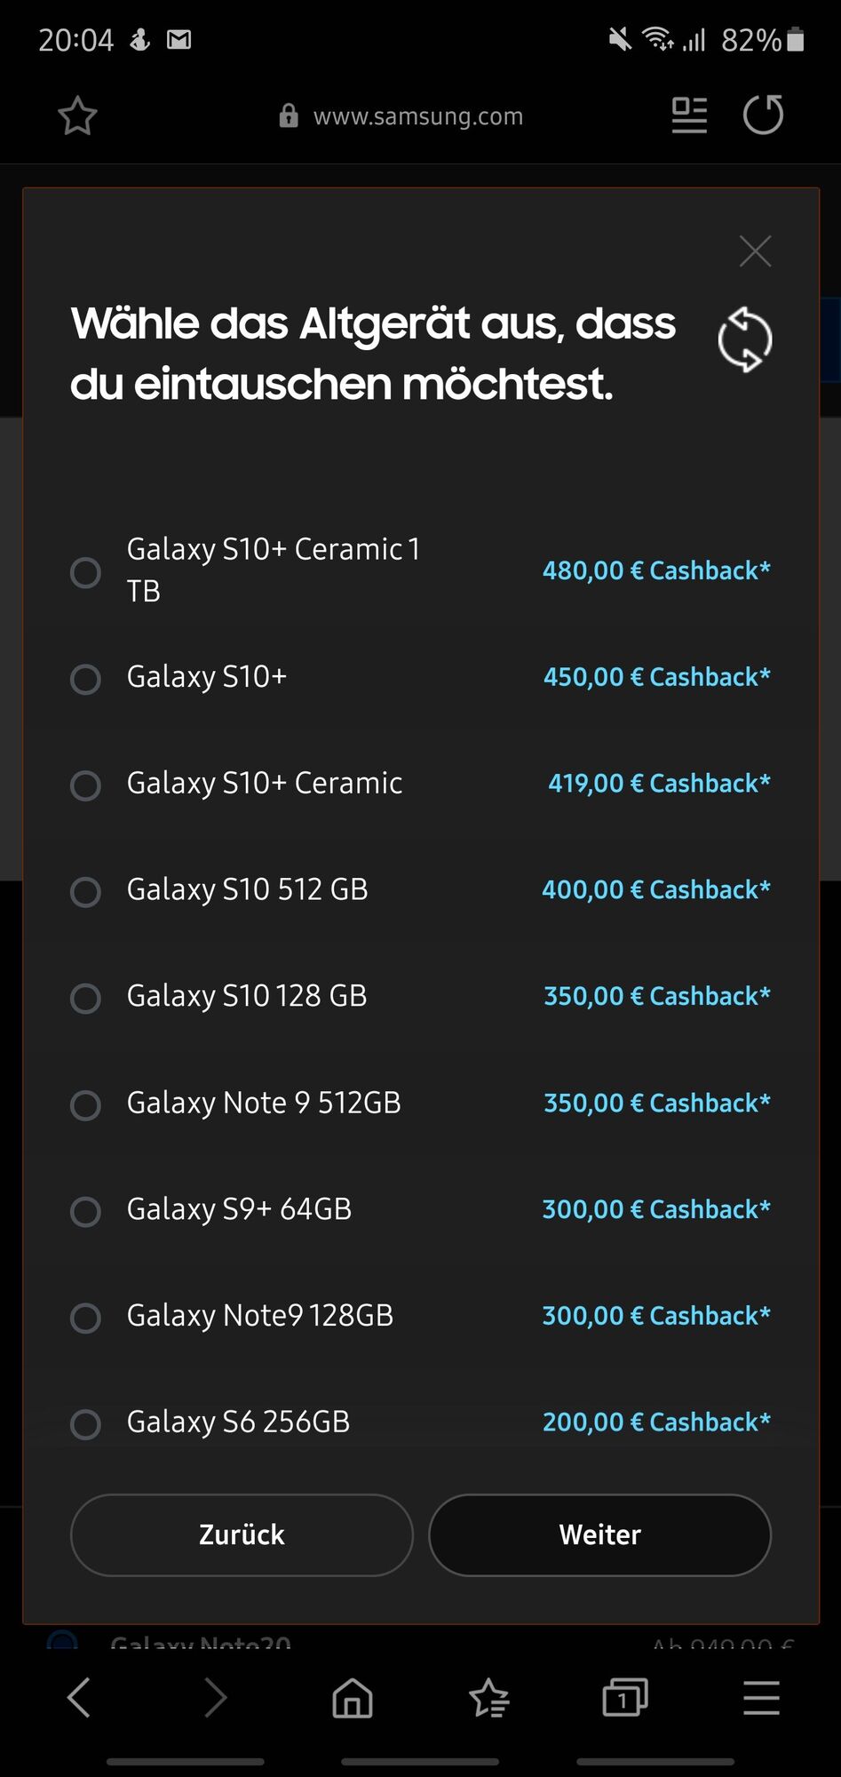Select Galaxy S10+ Ceramic 1 TB radio button
Image resolution: width=841 pixels, height=1777 pixels.
85,573
